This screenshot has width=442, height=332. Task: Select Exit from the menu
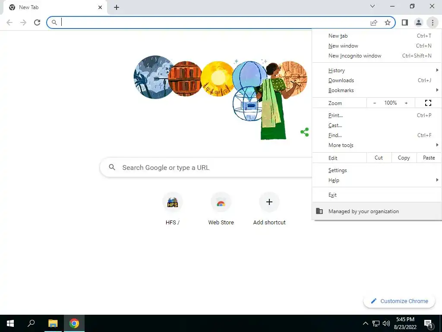coord(376,195)
